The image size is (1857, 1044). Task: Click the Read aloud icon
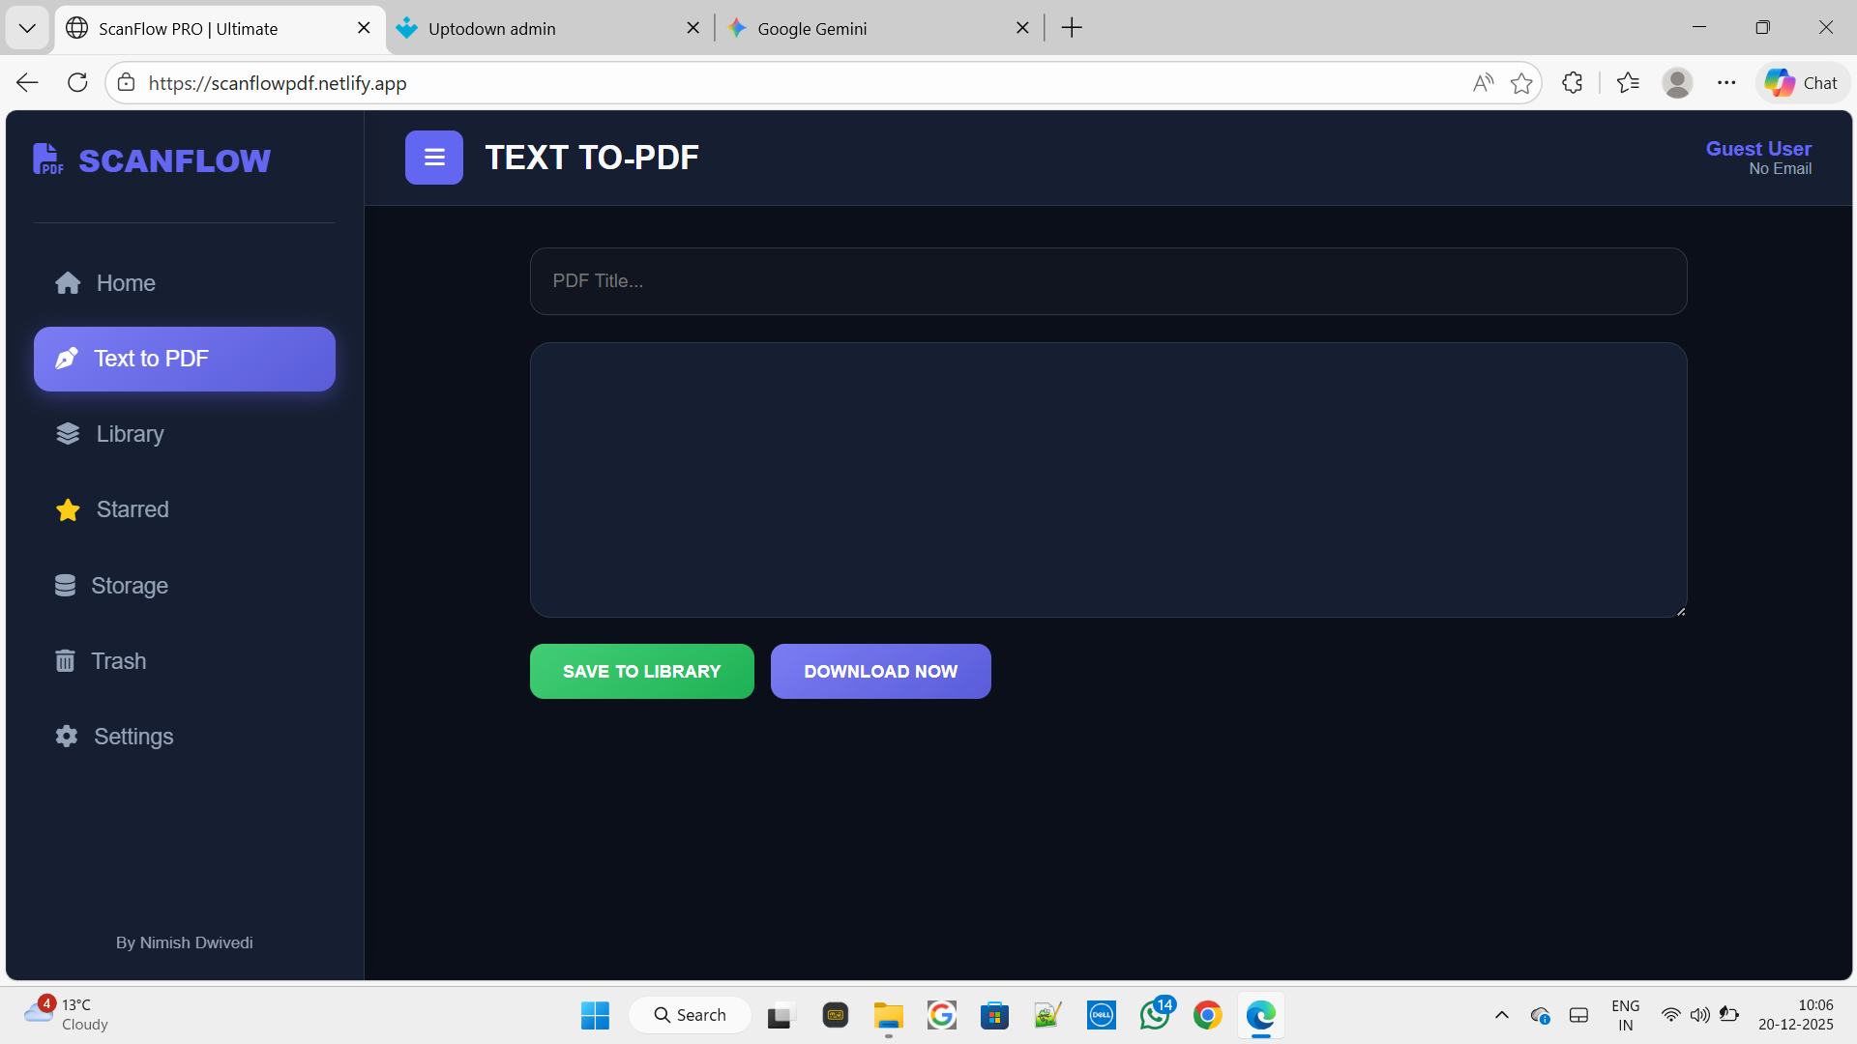point(1483,83)
